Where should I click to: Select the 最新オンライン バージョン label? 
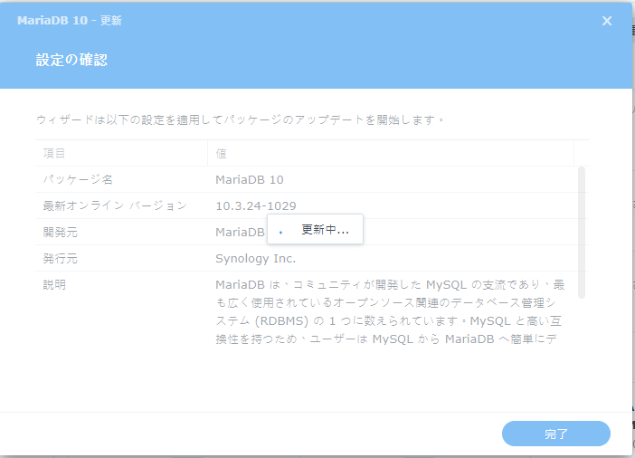tap(115, 205)
